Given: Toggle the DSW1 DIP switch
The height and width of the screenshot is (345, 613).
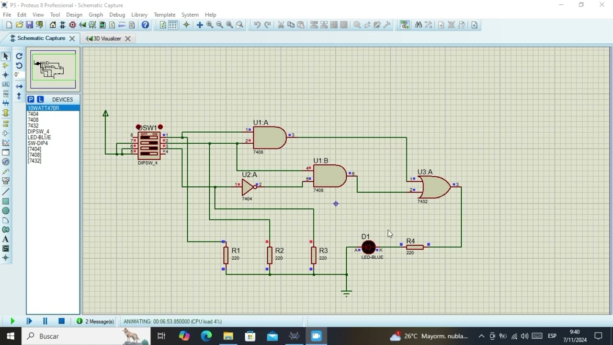Looking at the screenshot, I should (148, 145).
